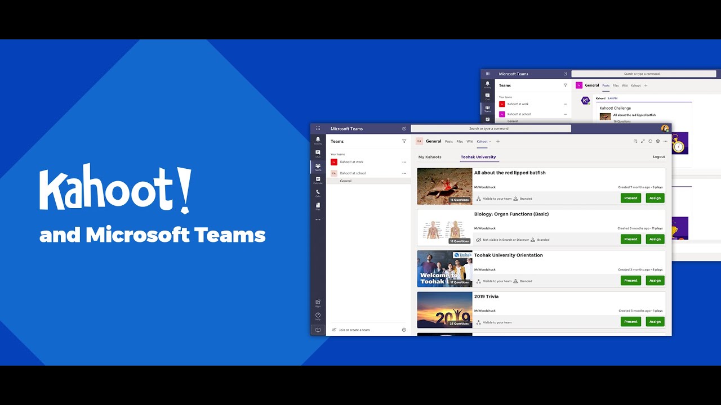Open Files in front window sidebar
The image size is (721, 405).
coord(318,206)
